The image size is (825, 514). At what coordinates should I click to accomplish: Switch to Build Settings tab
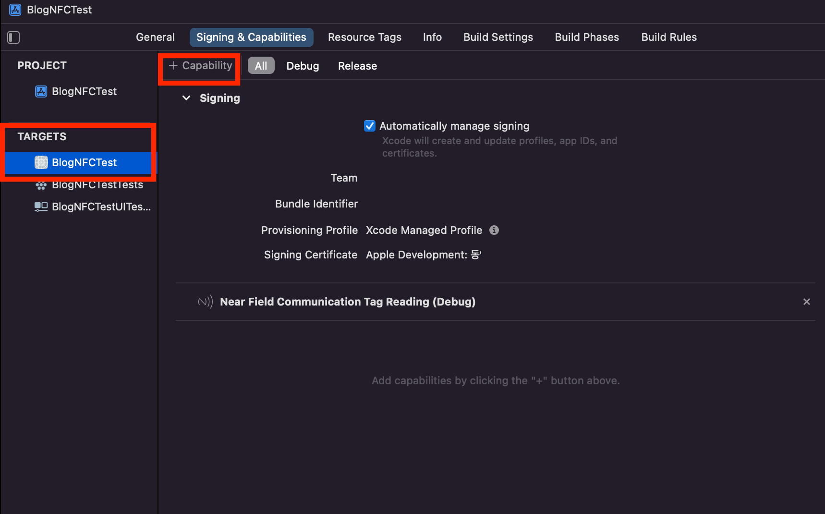(498, 37)
